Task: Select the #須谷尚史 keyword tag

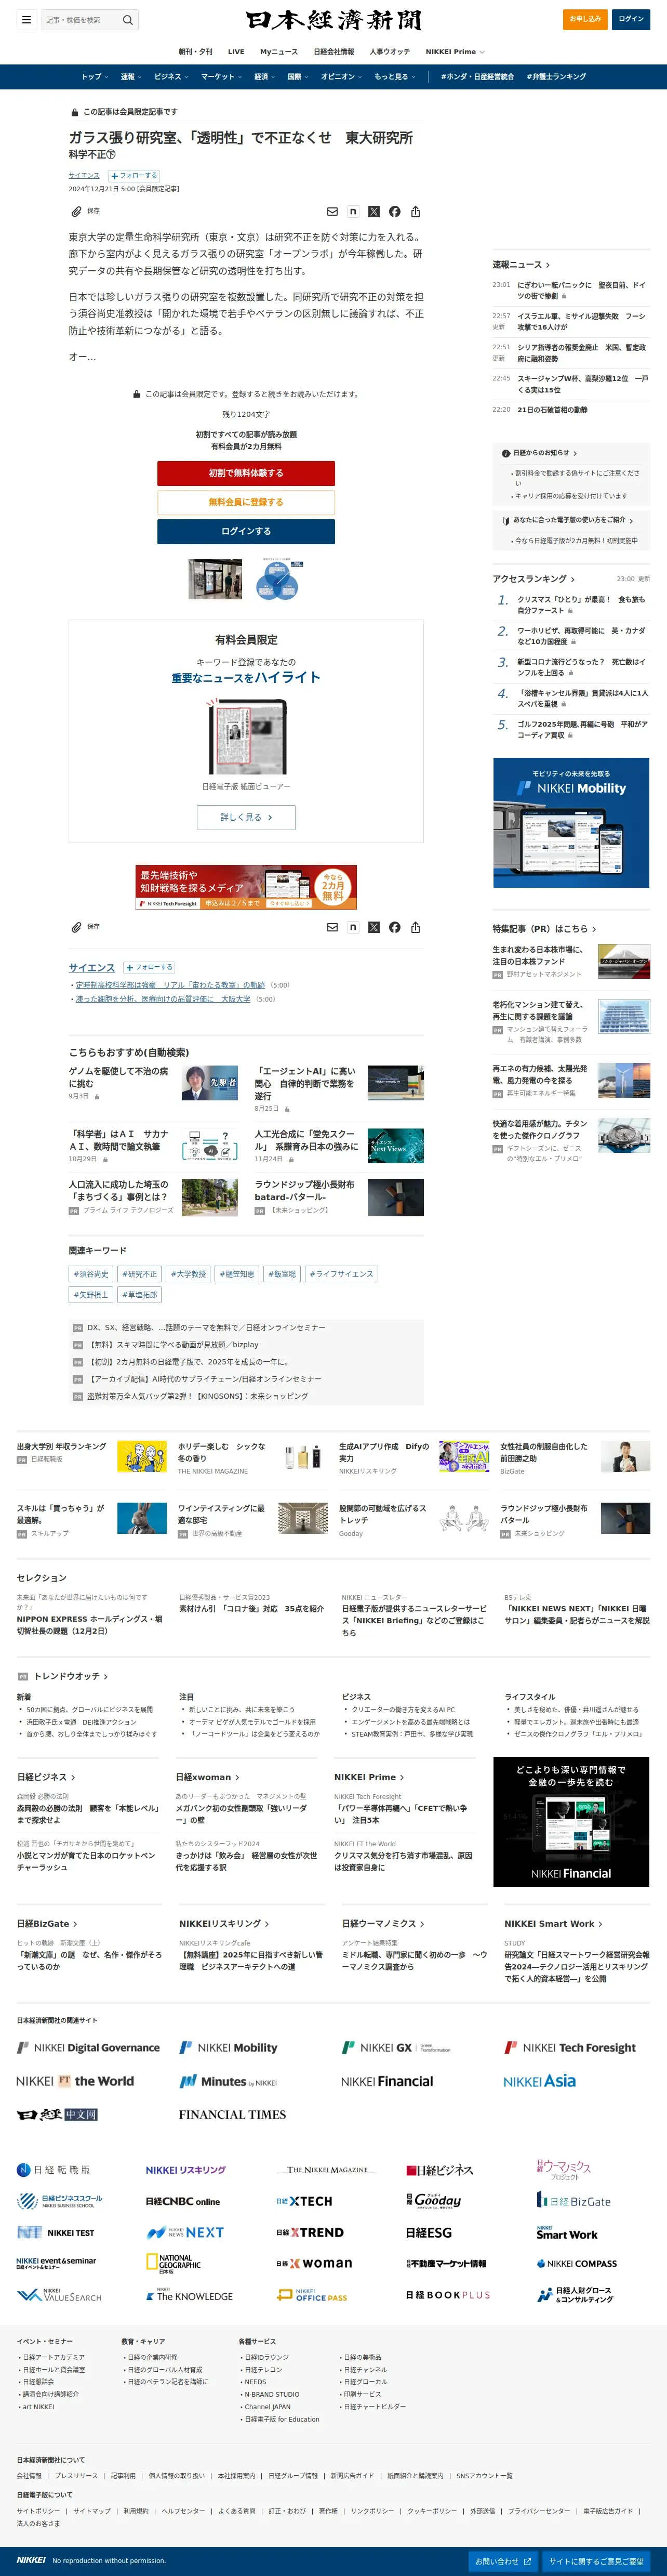Action: point(91,1274)
